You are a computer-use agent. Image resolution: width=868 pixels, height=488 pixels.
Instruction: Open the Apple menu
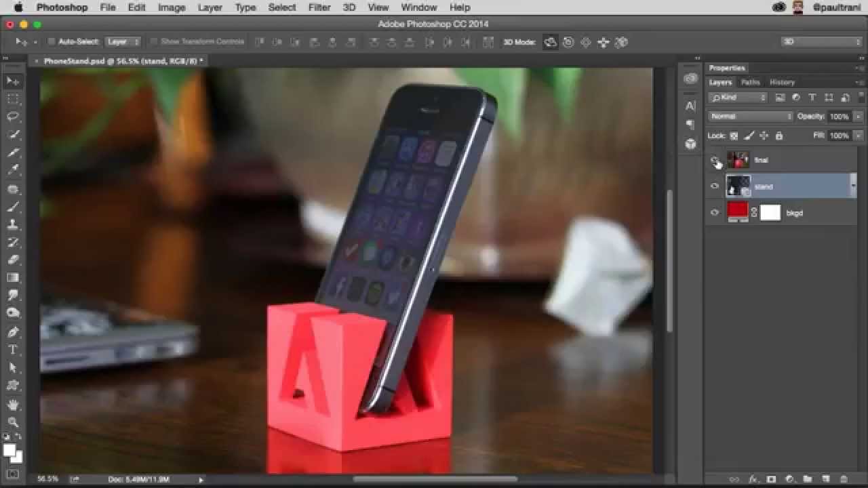tap(18, 7)
